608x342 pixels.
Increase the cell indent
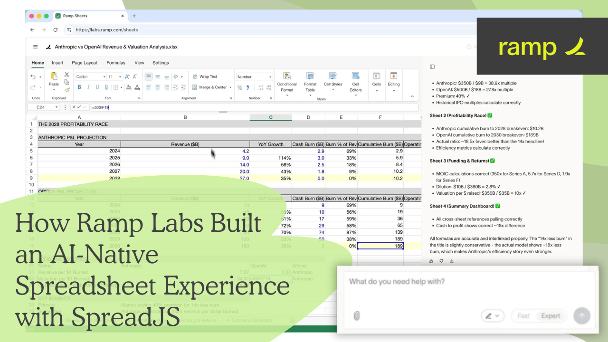point(183,87)
